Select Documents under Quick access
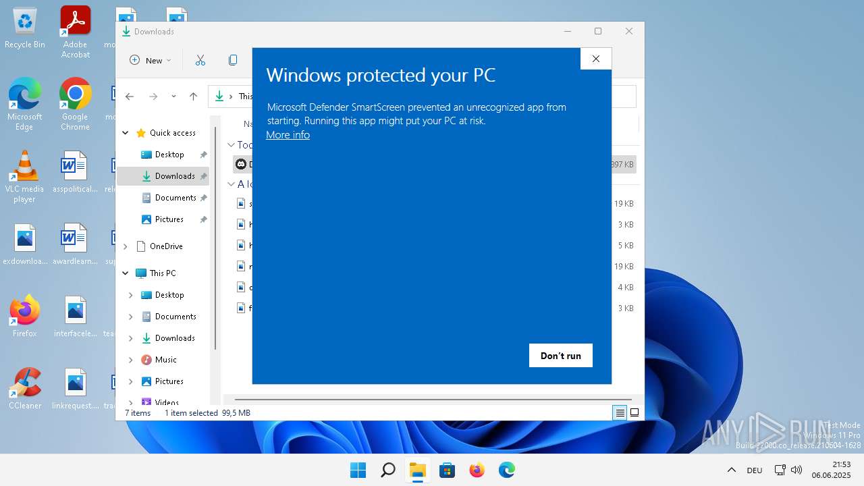864x486 pixels. (x=175, y=198)
